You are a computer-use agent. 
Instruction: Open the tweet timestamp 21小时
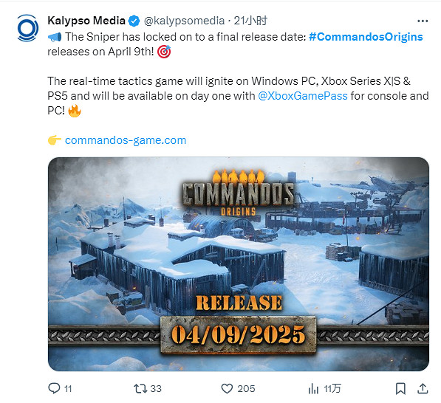coord(250,21)
